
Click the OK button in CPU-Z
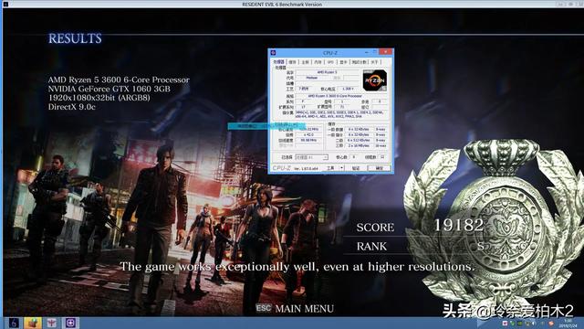coord(380,168)
